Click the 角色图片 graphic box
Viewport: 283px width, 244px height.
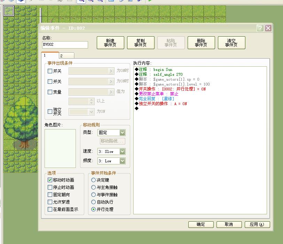coord(60,148)
